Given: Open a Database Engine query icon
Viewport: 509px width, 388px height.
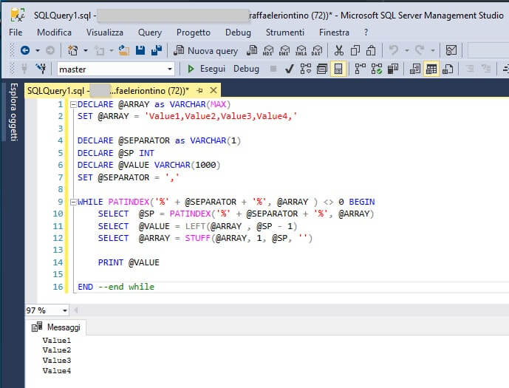Looking at the screenshot, I should 252,50.
